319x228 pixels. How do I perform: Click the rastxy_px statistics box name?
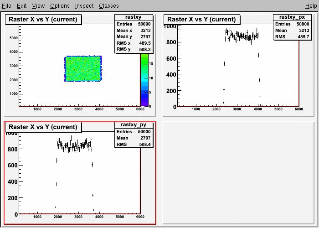[x=292, y=17]
